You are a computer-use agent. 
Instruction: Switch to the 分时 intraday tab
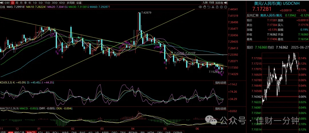click(x=7, y=3)
